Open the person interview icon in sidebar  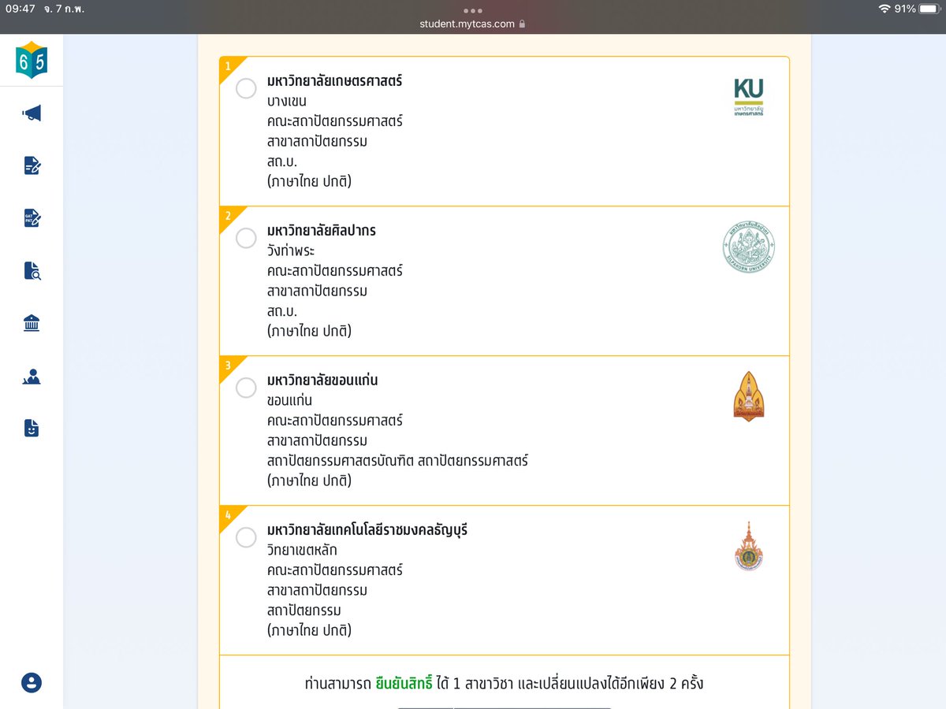(x=32, y=377)
